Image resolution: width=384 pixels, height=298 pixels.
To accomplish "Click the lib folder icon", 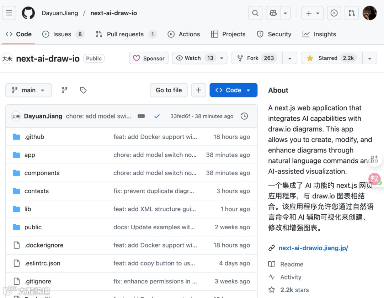I will (x=16, y=209).
